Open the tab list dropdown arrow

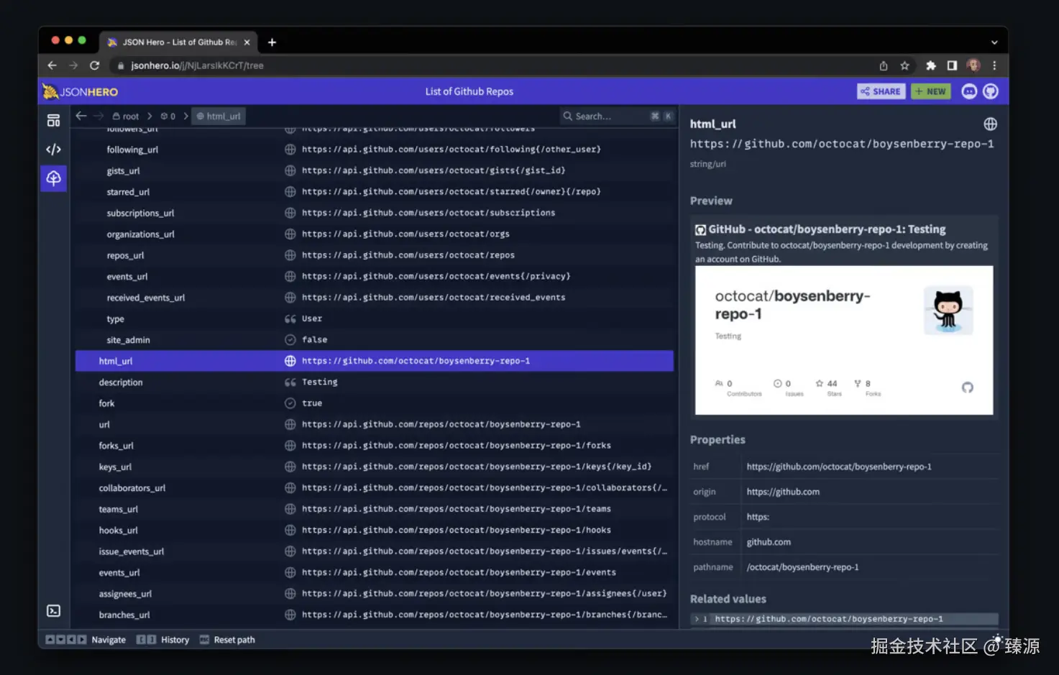point(994,42)
